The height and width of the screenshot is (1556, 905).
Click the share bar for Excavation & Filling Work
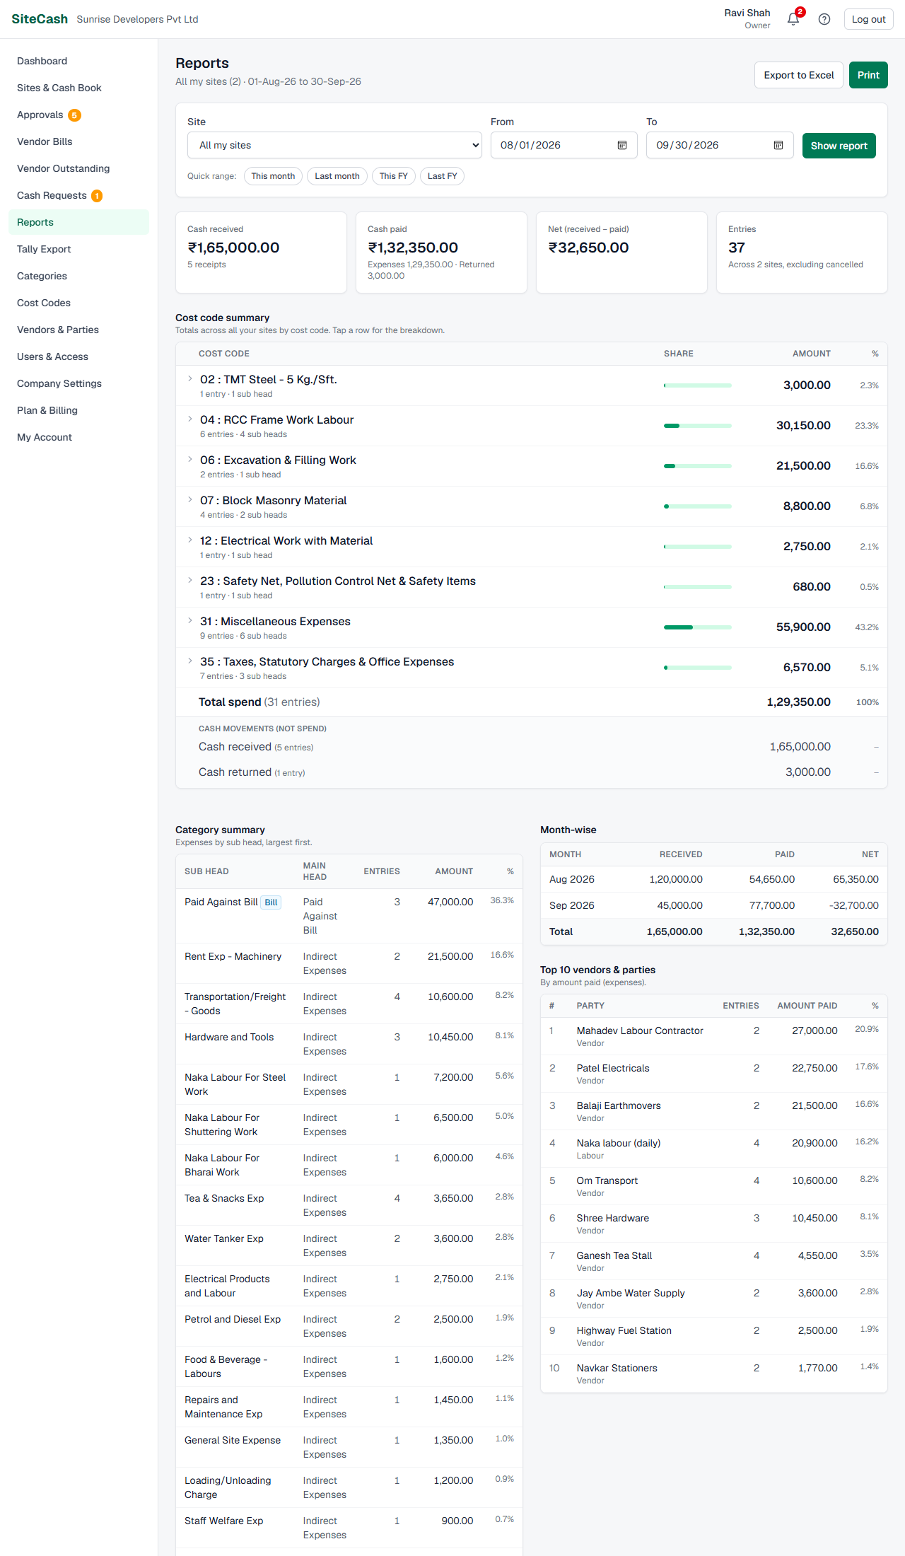[x=698, y=466]
